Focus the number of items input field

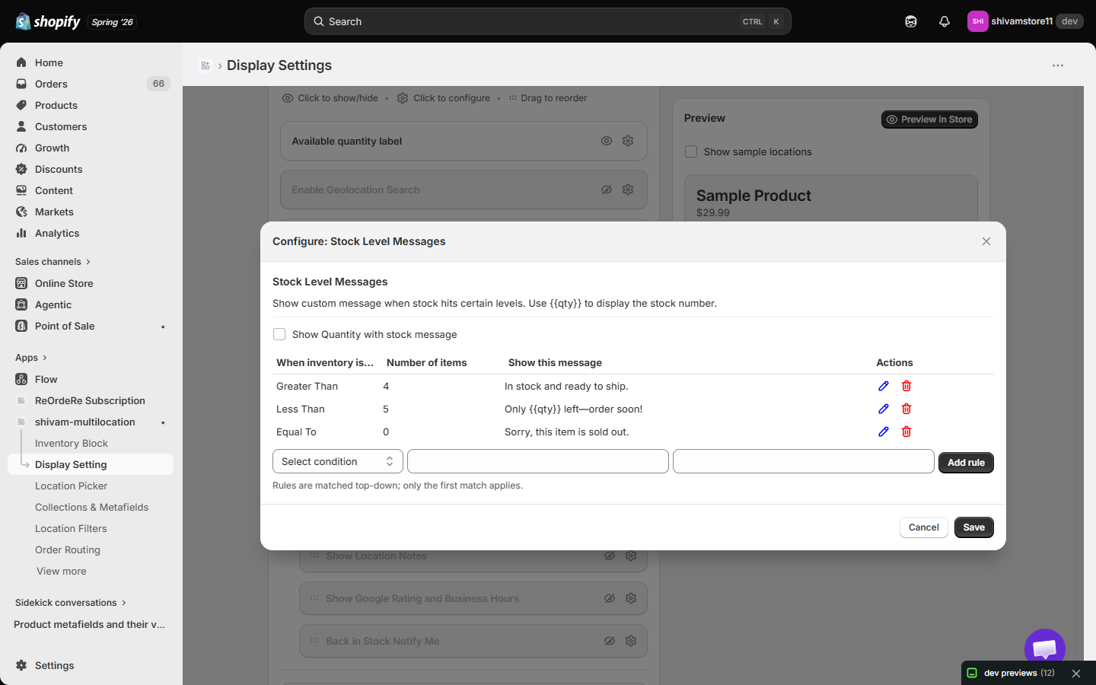(x=538, y=461)
